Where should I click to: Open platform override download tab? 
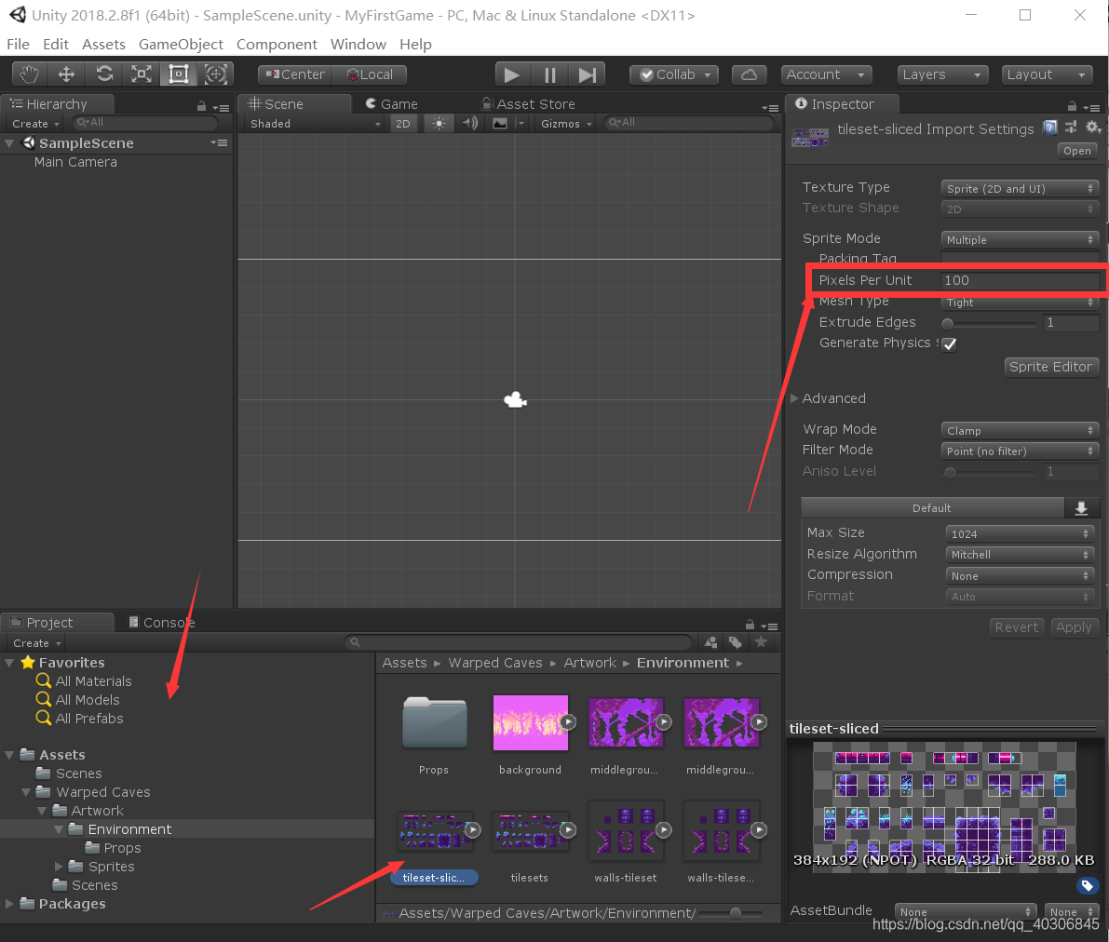coord(1081,508)
